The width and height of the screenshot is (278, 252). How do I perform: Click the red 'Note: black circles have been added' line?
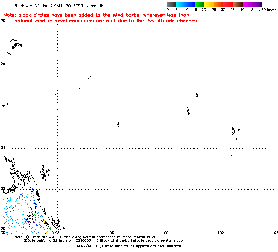[x=96, y=15]
